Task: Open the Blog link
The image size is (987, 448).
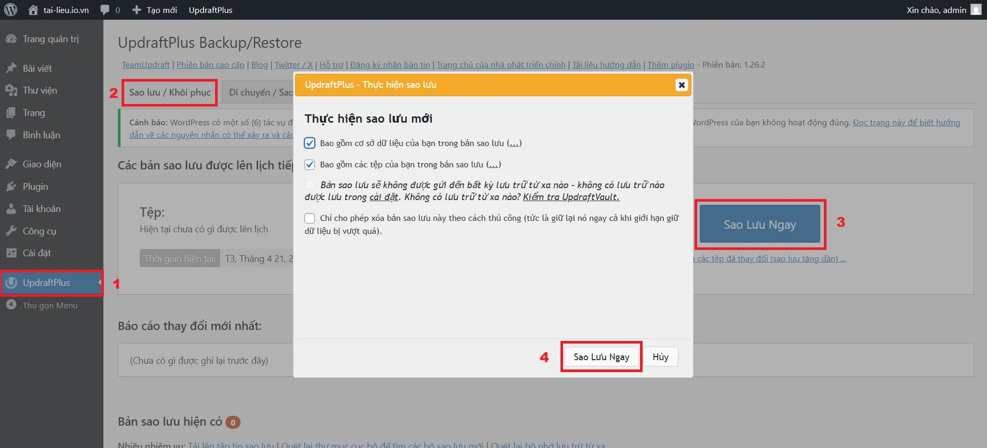Action: (260, 65)
